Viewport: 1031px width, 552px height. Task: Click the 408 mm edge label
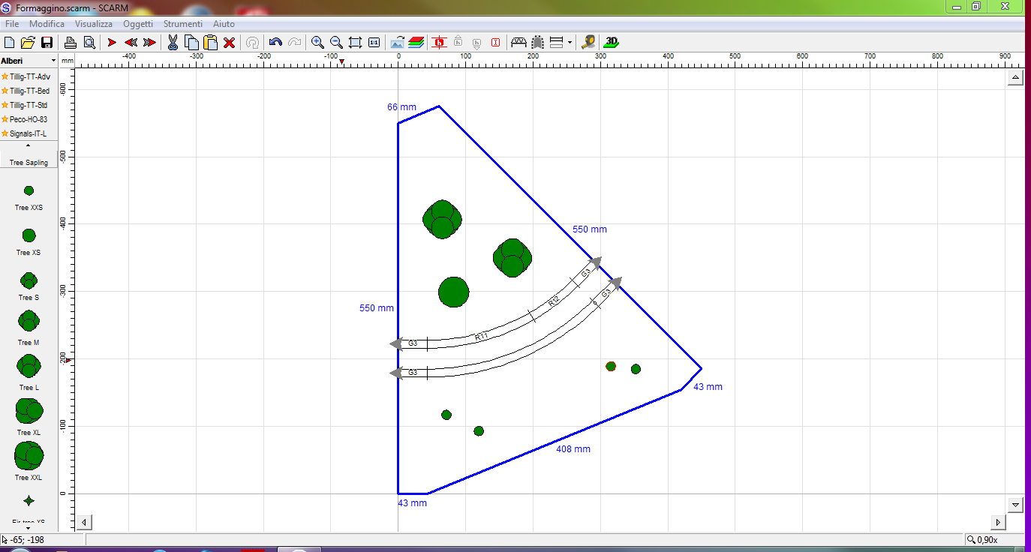click(573, 449)
